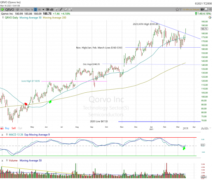Open the chart template 'T' dropdown
212x180 pixels.
point(48,10)
